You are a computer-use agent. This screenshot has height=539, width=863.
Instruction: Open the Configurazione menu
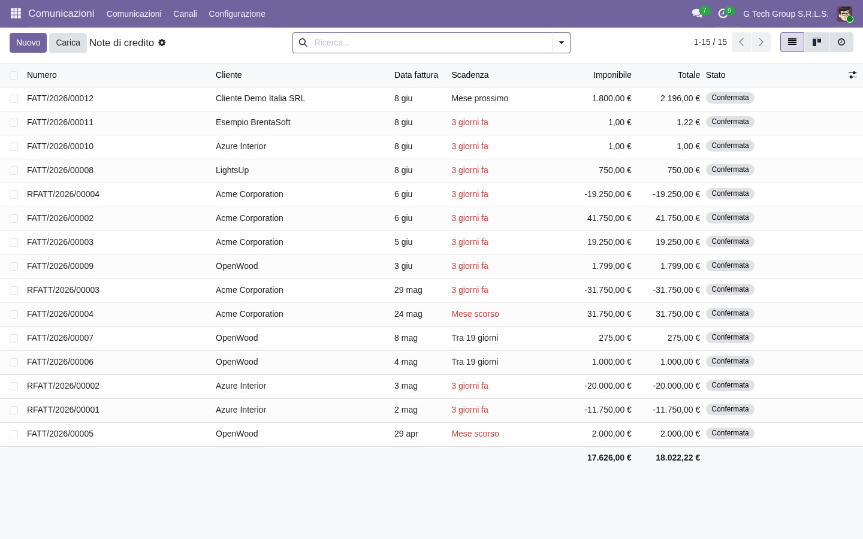coord(237,14)
